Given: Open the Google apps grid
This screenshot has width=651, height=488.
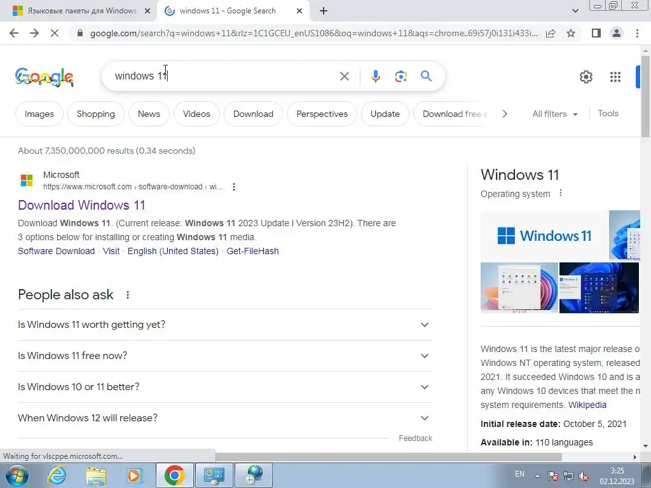Looking at the screenshot, I should (615, 77).
